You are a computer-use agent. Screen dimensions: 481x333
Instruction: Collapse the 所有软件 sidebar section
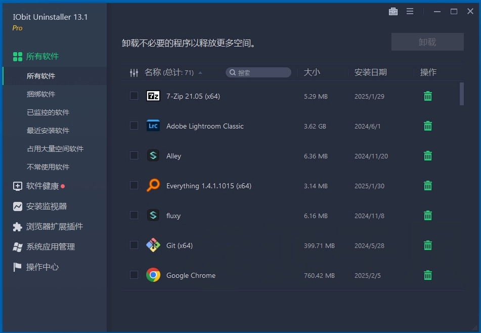42,56
